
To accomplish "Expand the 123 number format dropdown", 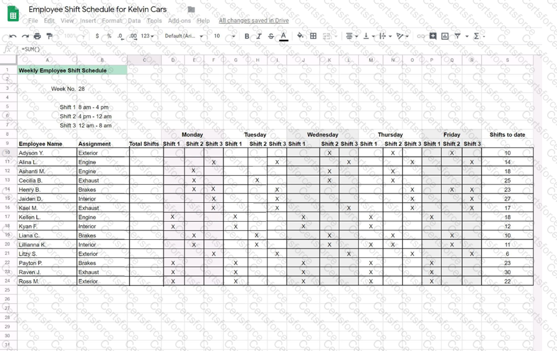I will (x=147, y=36).
